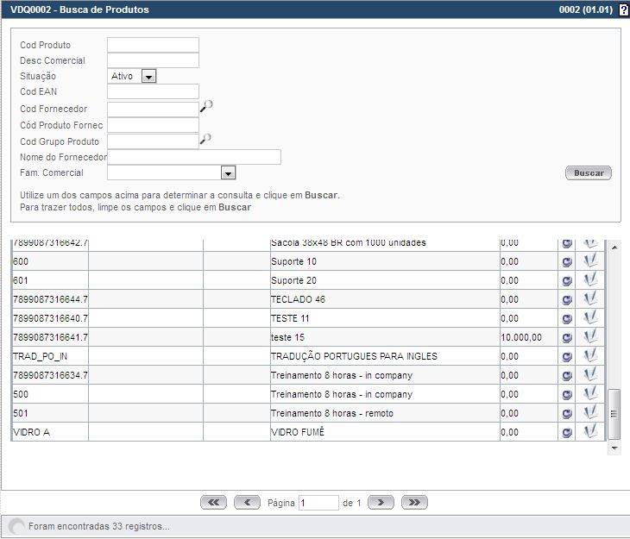This screenshot has height=539, width=630.
Task: Click the help question mark icon
Action: point(624,9)
